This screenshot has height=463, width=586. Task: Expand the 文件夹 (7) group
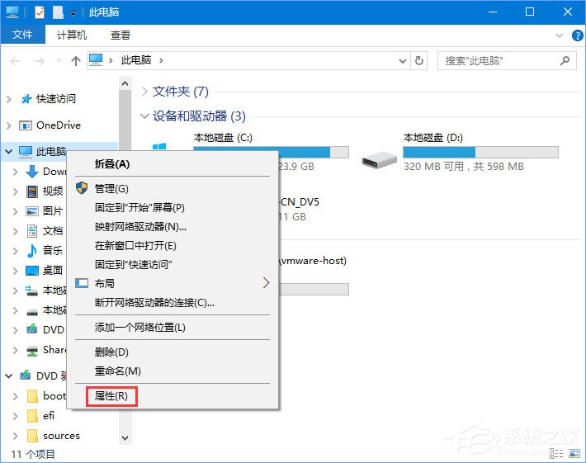[144, 92]
